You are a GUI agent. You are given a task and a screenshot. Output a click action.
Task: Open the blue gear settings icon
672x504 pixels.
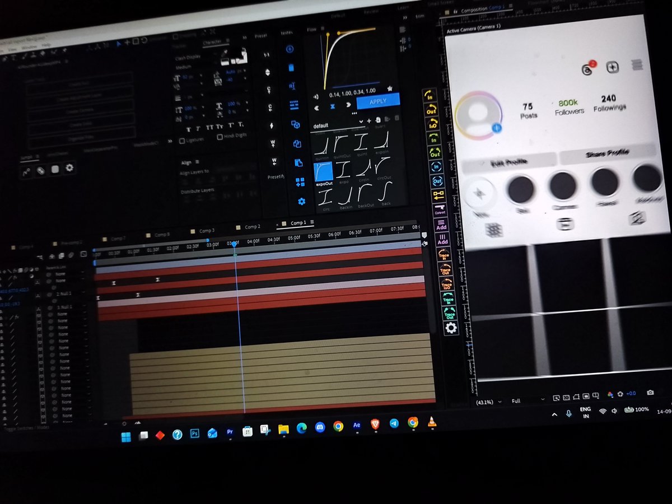click(302, 202)
